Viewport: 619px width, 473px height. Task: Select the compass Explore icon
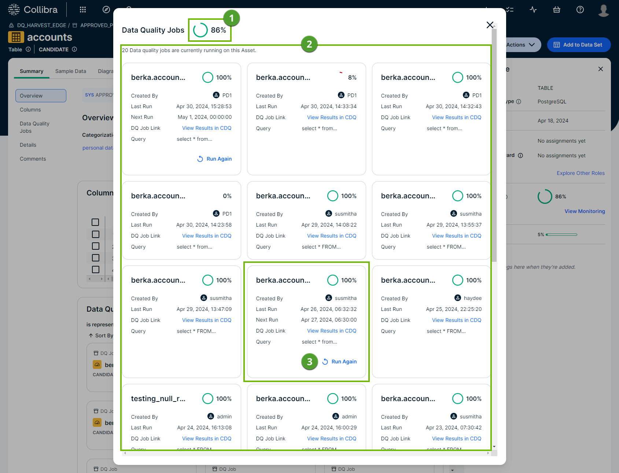[106, 10]
